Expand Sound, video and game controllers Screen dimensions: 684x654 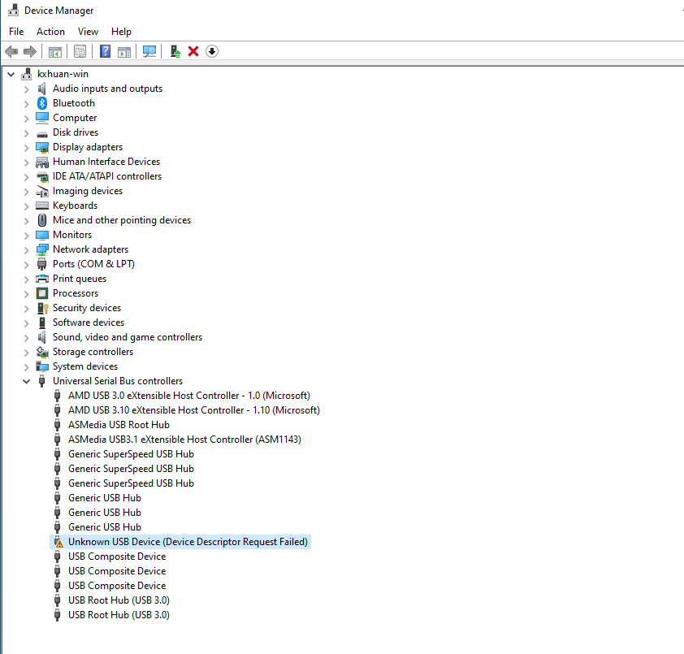pyautogui.click(x=26, y=338)
